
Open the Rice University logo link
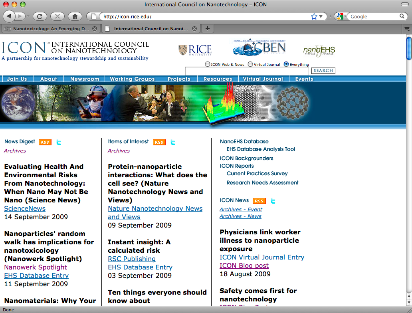pyautogui.click(x=195, y=50)
